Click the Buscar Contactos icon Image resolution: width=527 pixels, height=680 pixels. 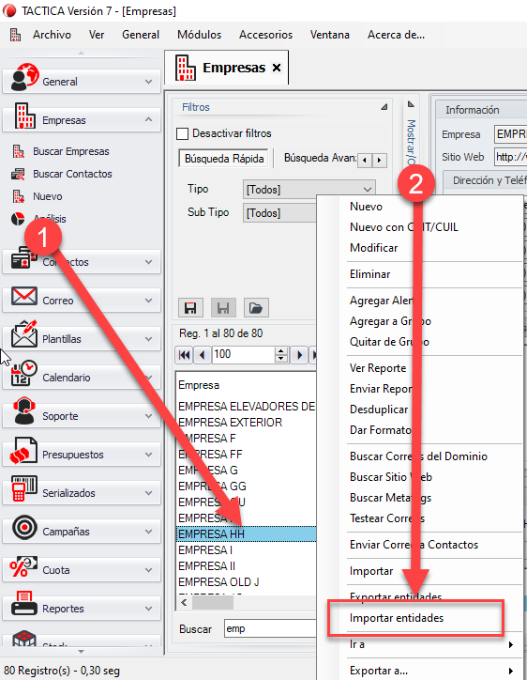point(18,174)
